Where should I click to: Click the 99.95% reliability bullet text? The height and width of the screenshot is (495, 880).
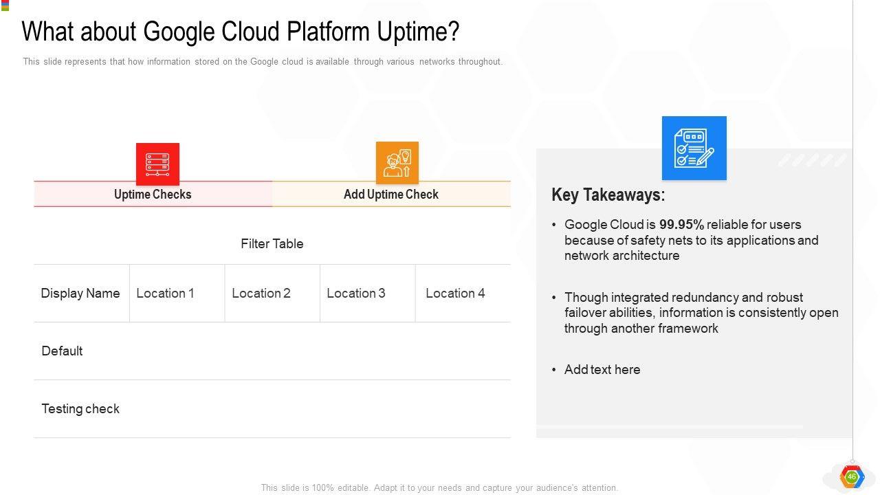691,240
